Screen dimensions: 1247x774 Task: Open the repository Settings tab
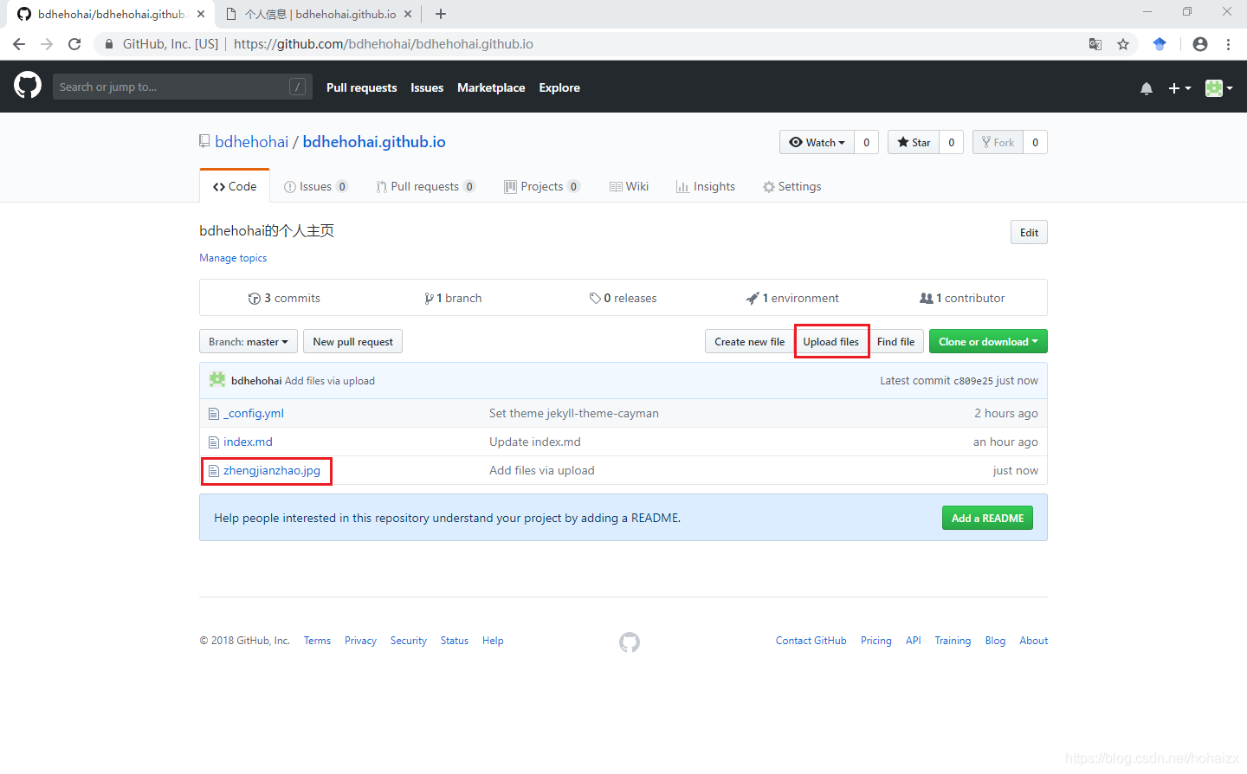[791, 186]
